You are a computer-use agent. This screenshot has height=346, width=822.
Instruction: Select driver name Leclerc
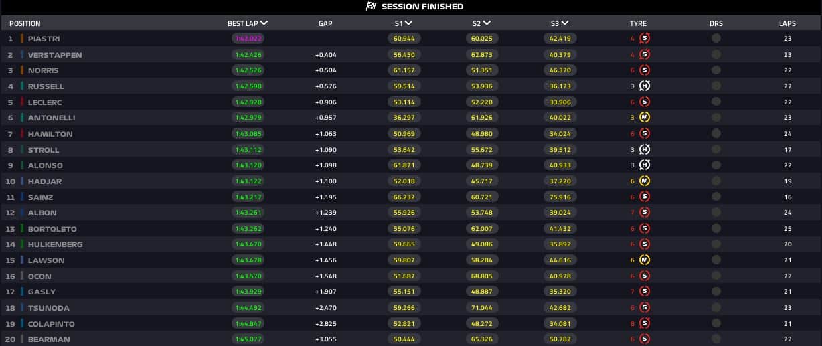[46, 102]
